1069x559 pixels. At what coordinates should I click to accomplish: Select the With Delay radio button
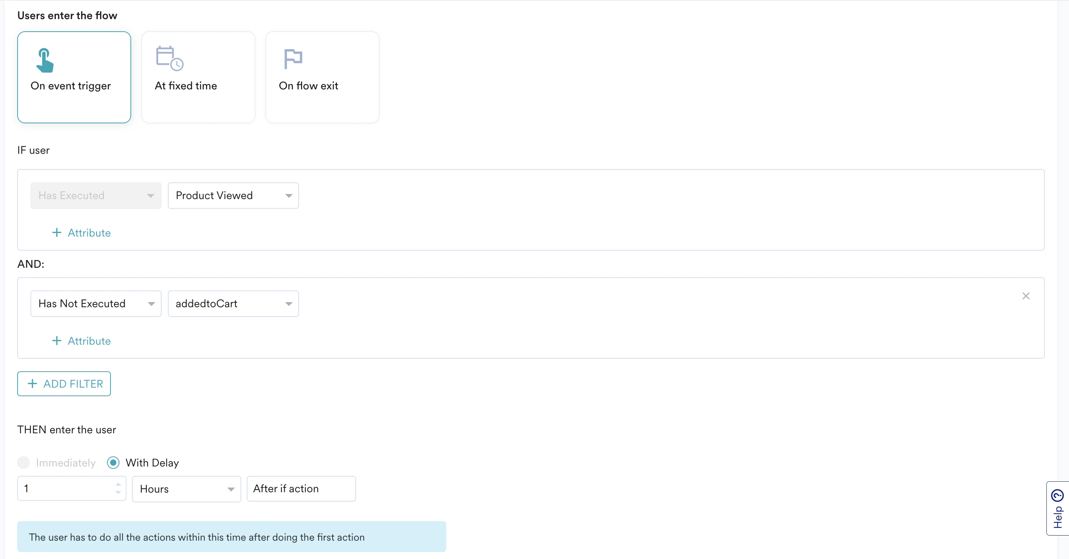(113, 462)
